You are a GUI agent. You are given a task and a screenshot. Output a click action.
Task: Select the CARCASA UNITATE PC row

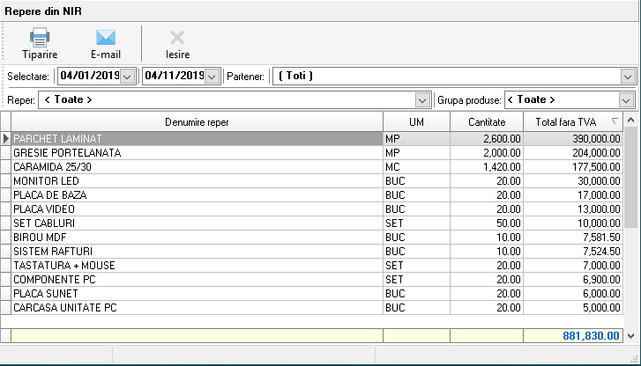click(x=197, y=308)
